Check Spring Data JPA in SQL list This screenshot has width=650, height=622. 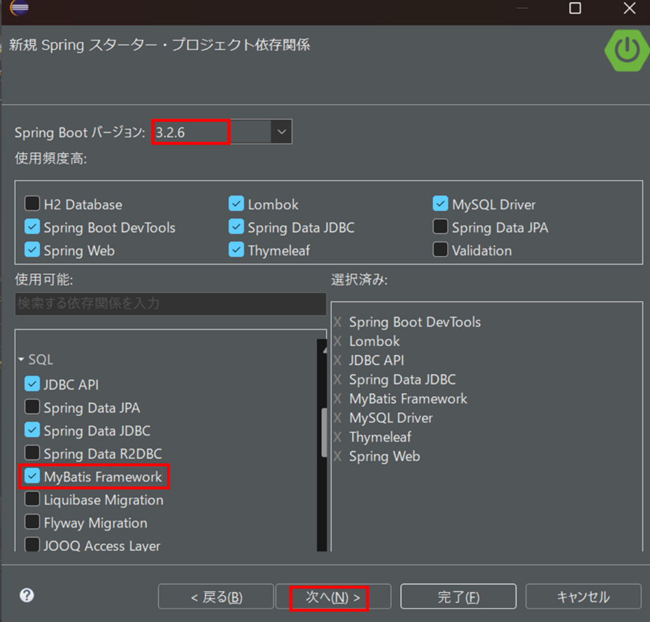(x=32, y=407)
